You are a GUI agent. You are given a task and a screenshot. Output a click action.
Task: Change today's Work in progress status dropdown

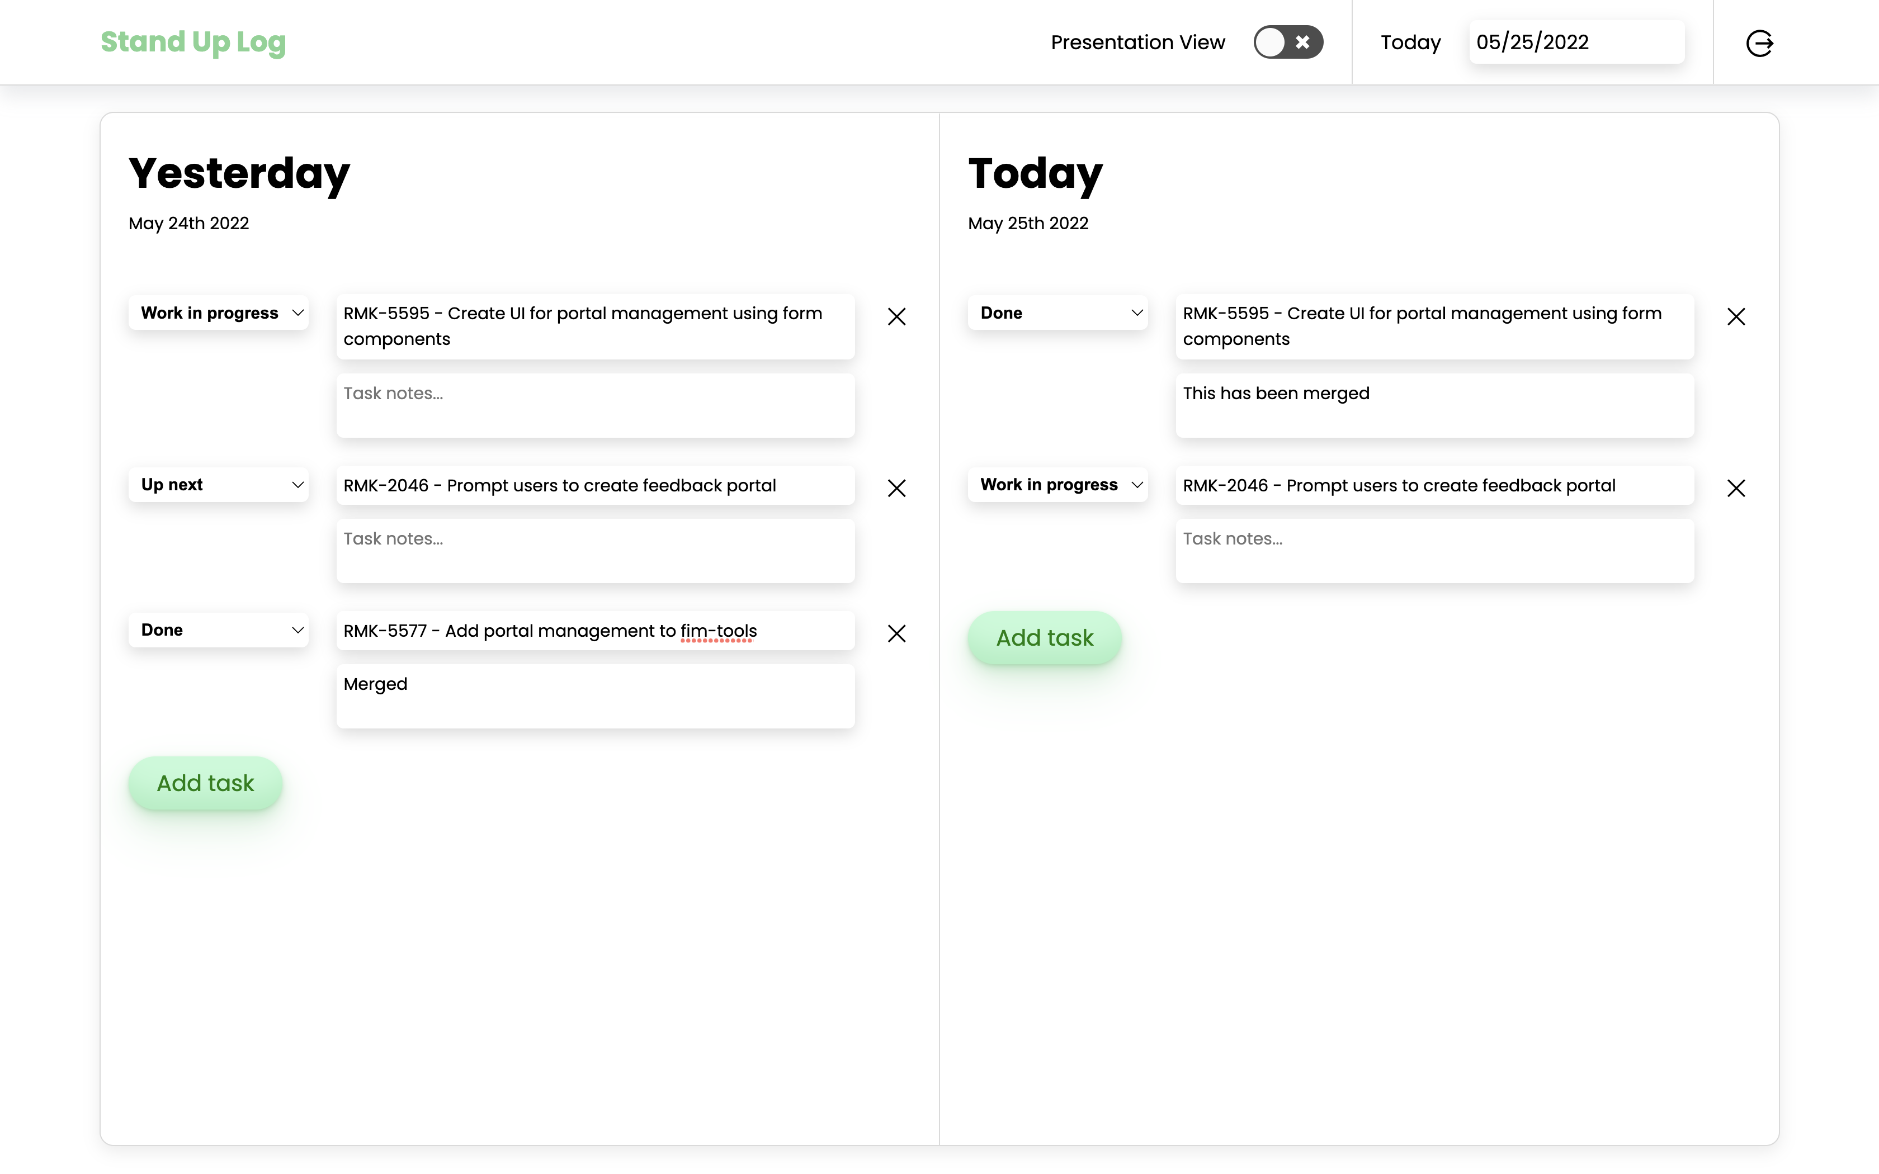coord(1057,485)
